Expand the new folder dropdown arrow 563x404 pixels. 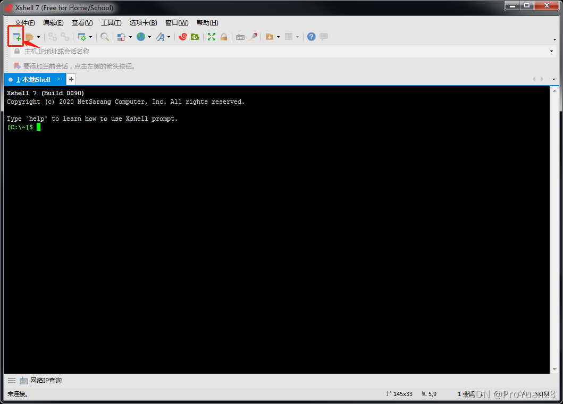pyautogui.click(x=278, y=37)
